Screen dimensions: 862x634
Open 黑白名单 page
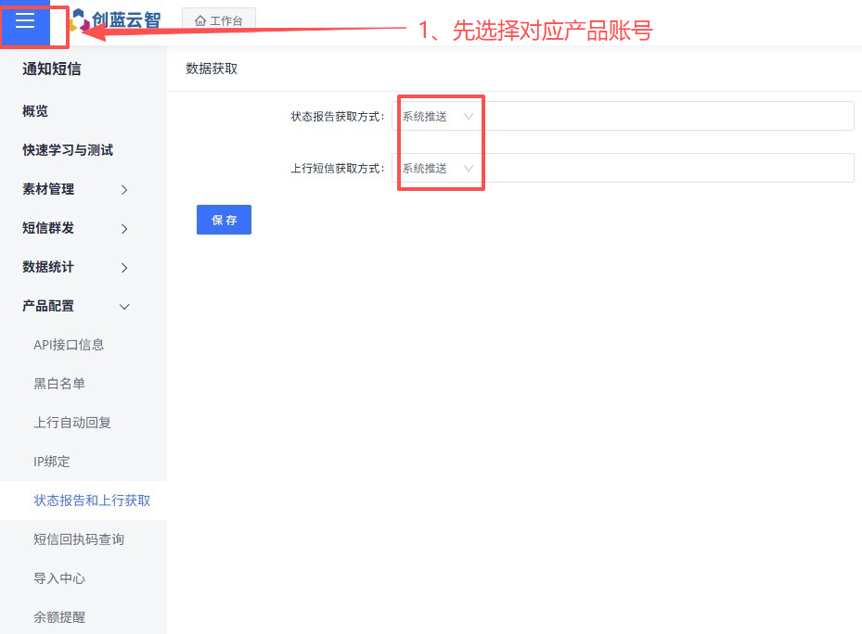click(x=59, y=384)
